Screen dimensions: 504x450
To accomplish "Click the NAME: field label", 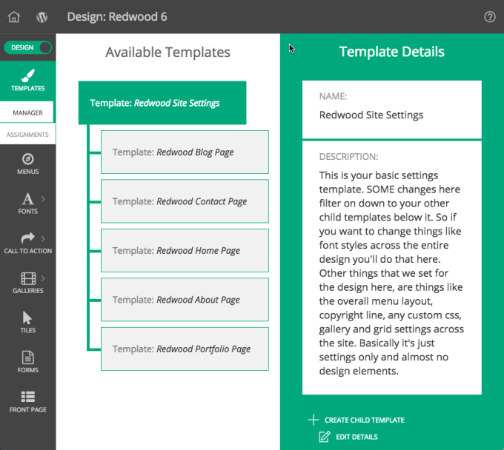I will coord(333,96).
